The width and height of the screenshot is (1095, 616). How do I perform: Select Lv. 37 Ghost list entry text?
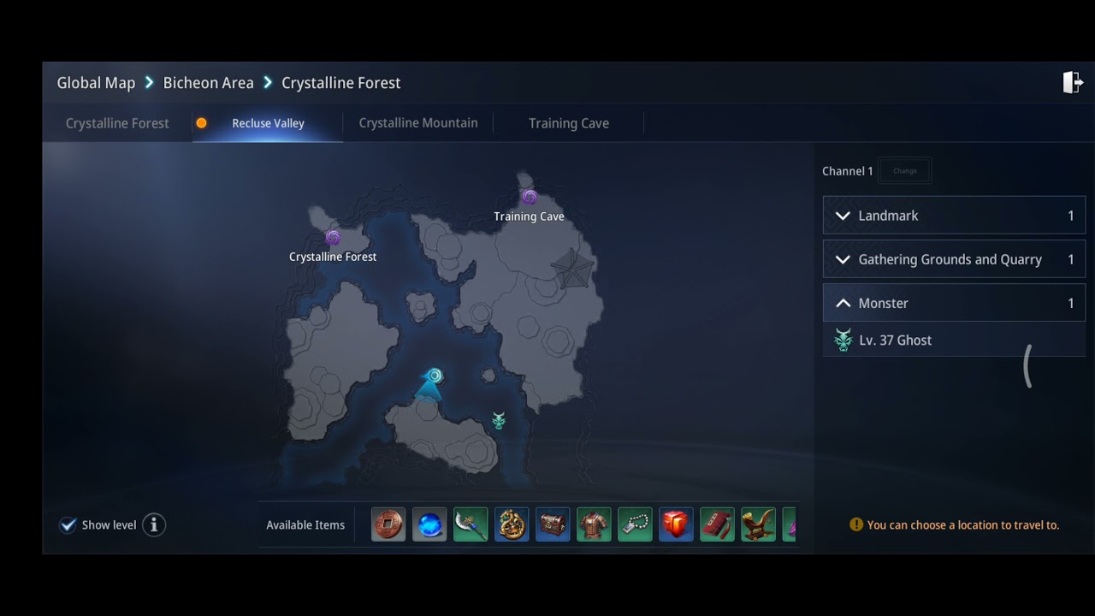pos(896,341)
